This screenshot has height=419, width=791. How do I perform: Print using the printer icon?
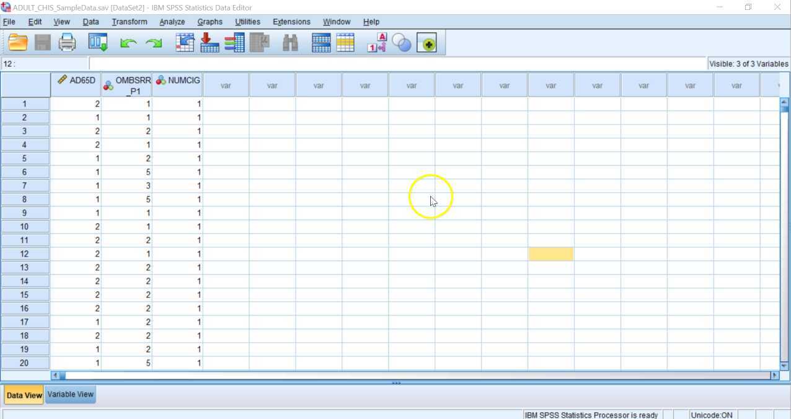point(67,43)
